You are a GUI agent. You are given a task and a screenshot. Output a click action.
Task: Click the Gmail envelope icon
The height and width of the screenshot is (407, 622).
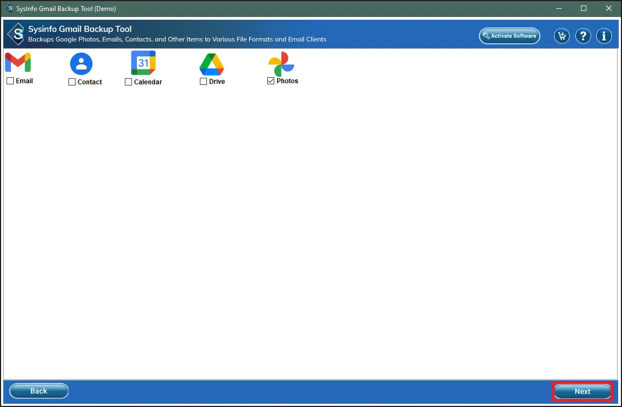(18, 62)
